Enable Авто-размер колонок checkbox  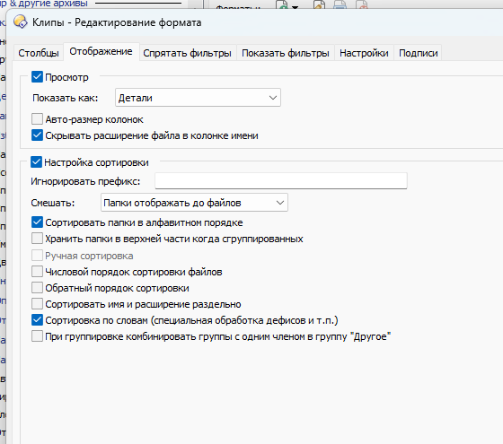coord(37,119)
